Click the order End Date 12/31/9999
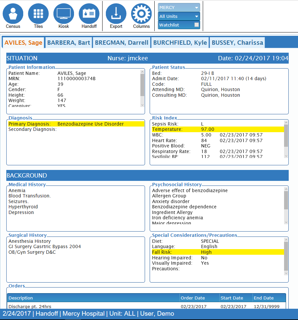 point(266,306)
